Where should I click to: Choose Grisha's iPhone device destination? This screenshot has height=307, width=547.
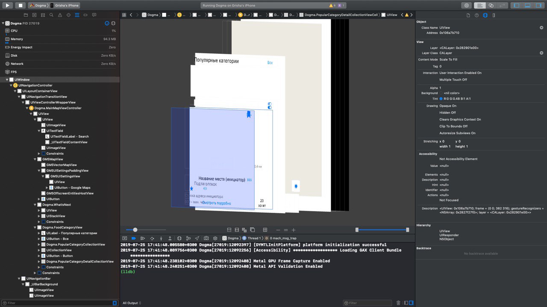[x=65, y=6]
